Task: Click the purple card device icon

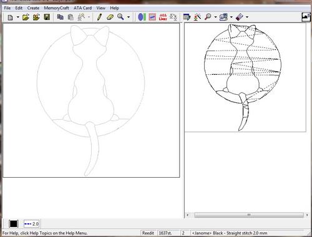Action: (x=240, y=17)
